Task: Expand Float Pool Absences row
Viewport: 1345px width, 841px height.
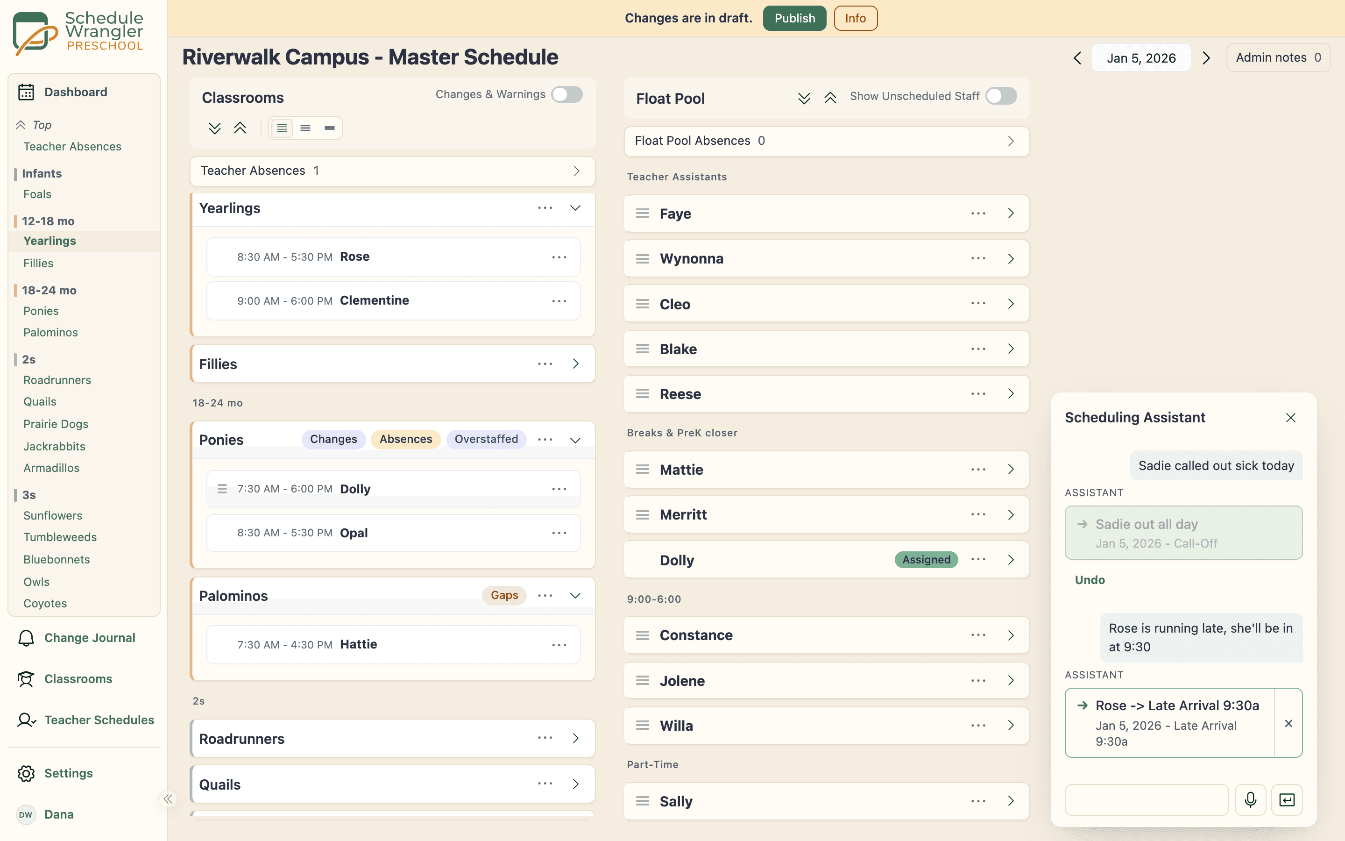Action: (827, 141)
